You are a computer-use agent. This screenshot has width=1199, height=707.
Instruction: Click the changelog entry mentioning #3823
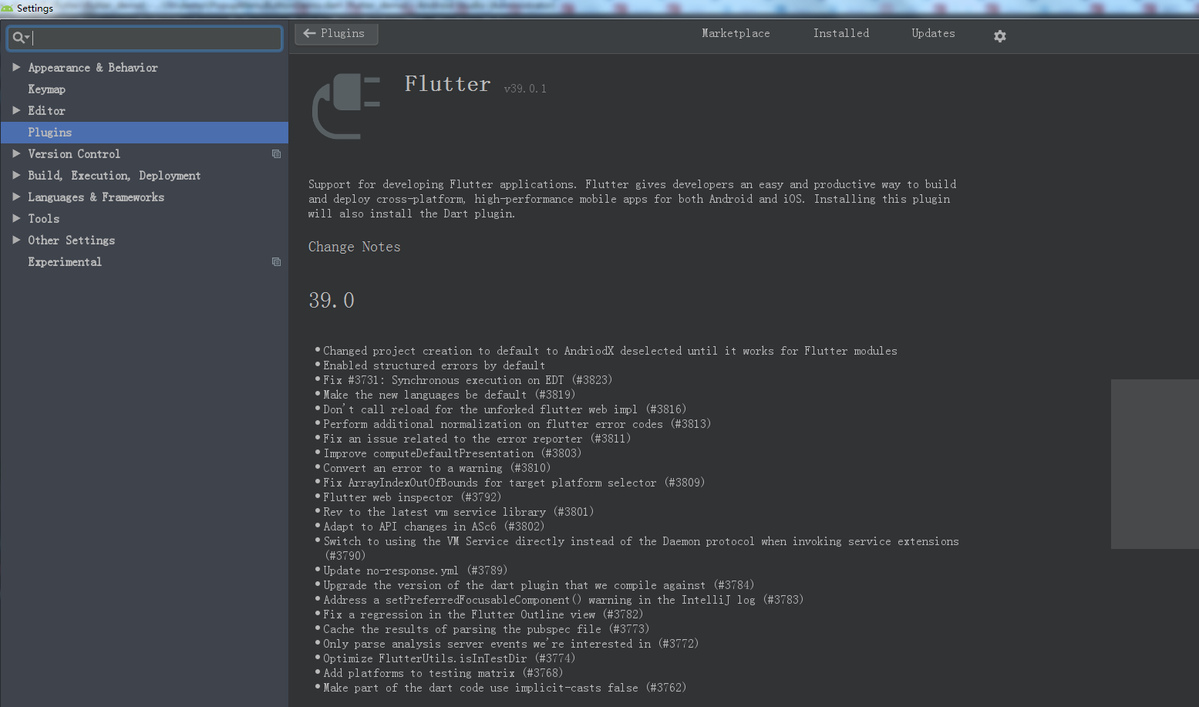467,380
